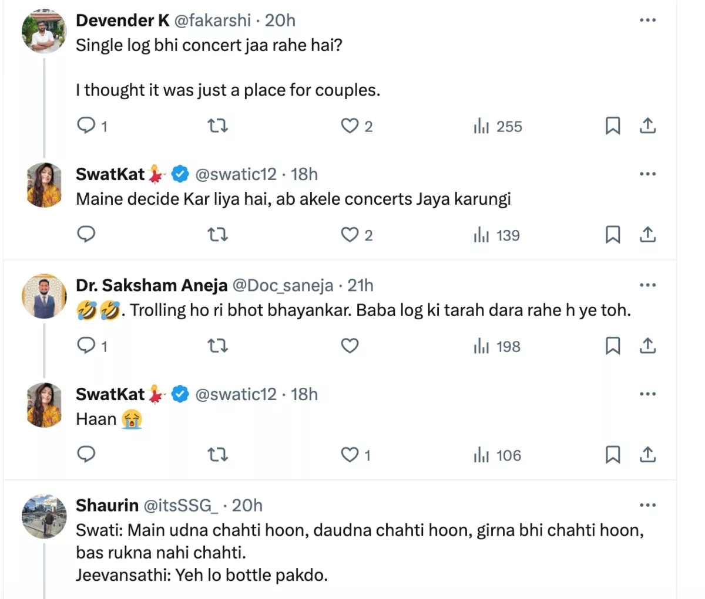The image size is (705, 599).
Task: View analytics showing 139 views
Action: (497, 235)
